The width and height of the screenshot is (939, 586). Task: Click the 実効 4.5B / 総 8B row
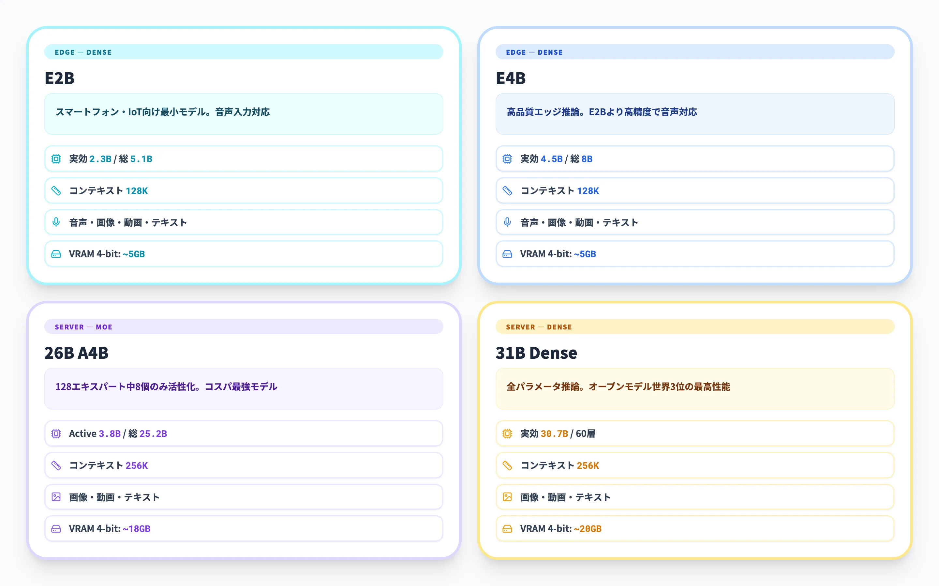[694, 159]
